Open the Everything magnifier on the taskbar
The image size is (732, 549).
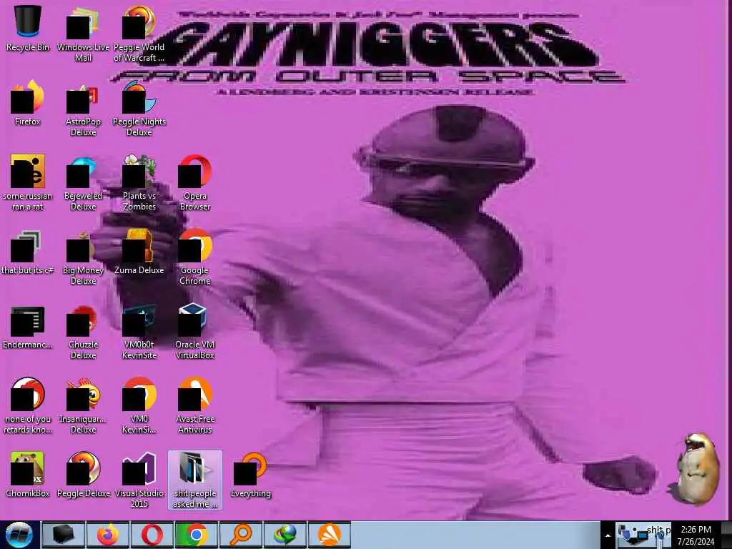click(241, 535)
